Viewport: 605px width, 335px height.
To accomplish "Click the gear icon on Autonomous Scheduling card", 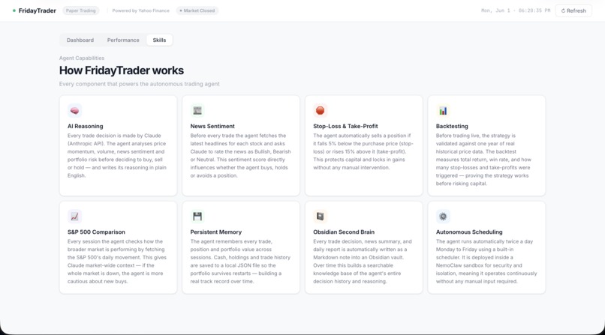I will 443,217.
